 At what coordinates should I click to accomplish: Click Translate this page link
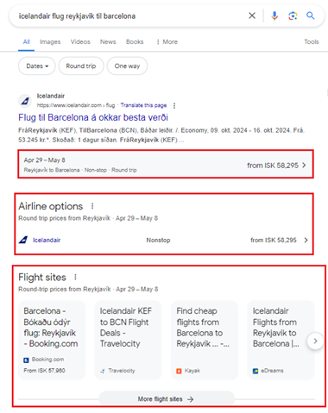click(x=143, y=105)
